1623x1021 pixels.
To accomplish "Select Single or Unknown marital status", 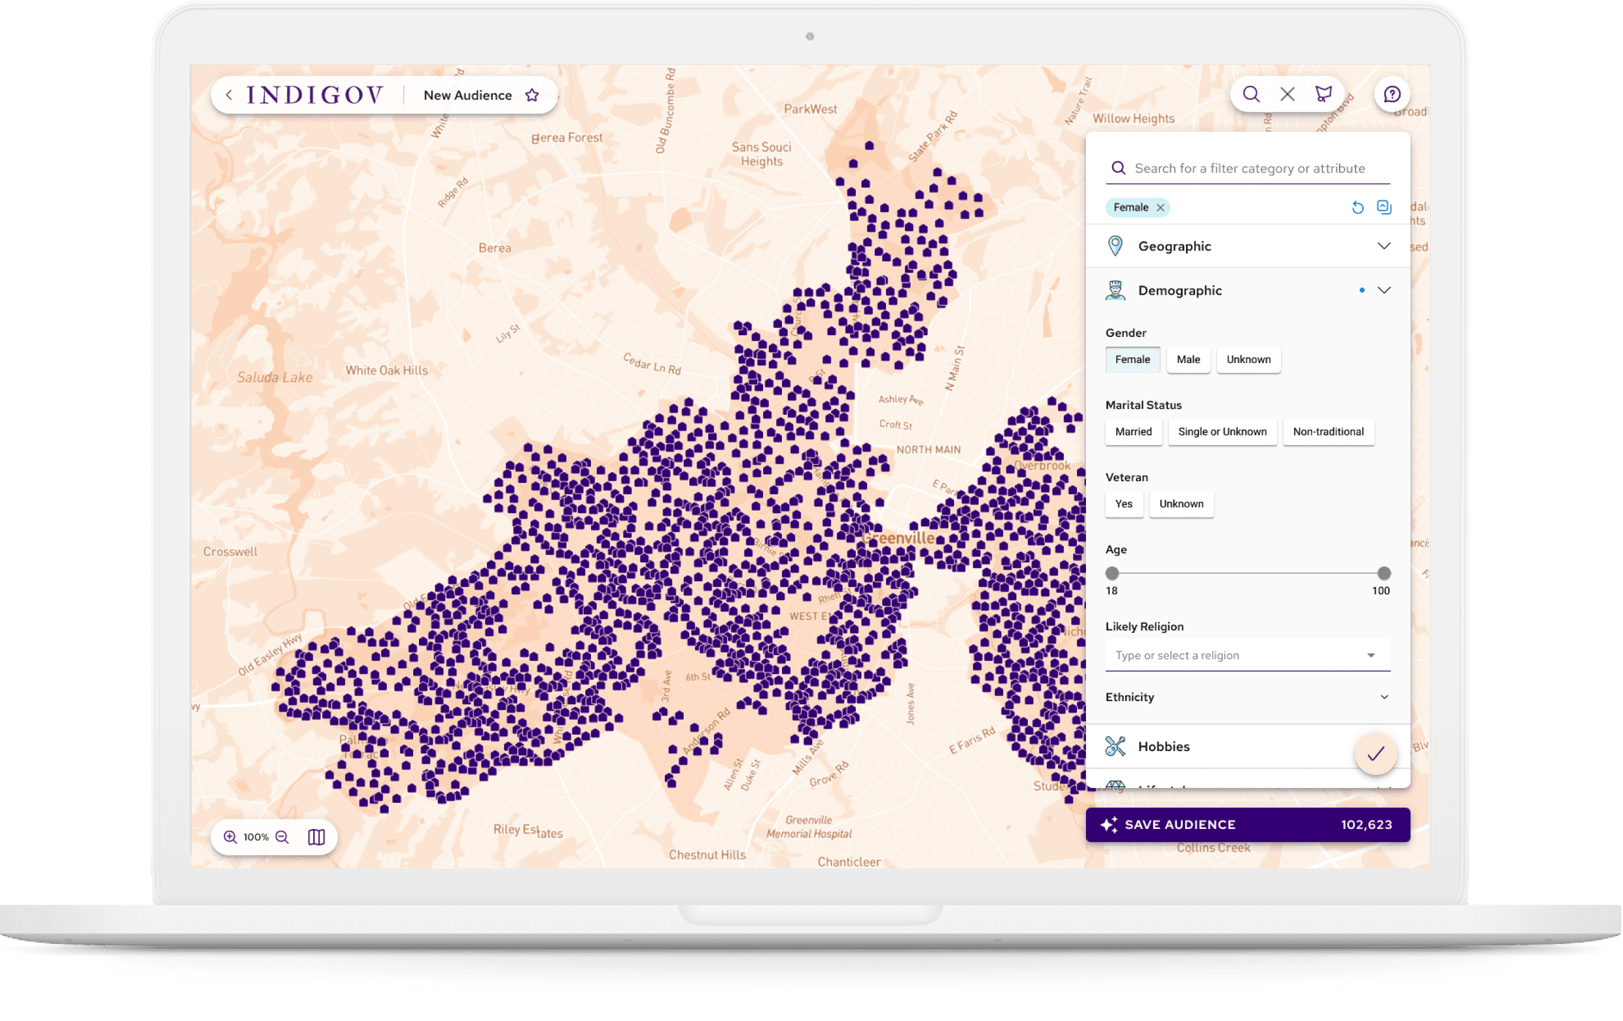I will point(1222,431).
